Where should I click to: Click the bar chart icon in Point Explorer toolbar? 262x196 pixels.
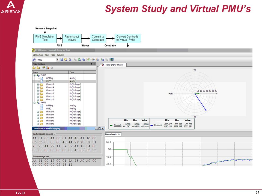[47, 68]
